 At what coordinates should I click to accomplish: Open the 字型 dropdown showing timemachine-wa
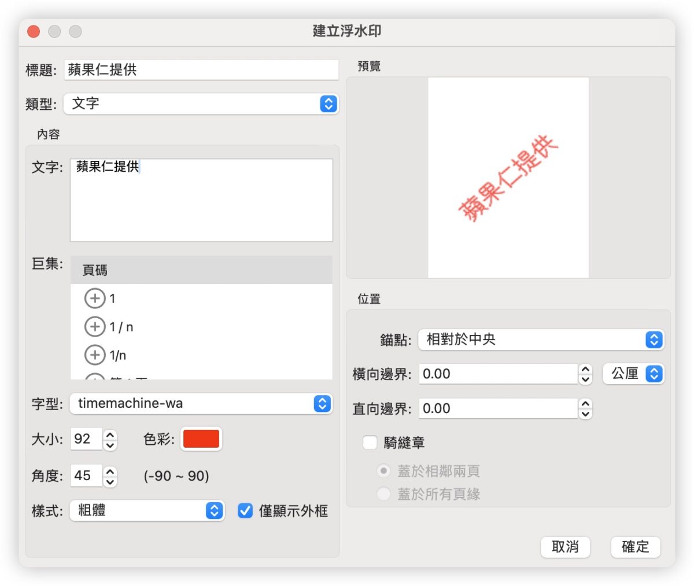click(x=201, y=403)
